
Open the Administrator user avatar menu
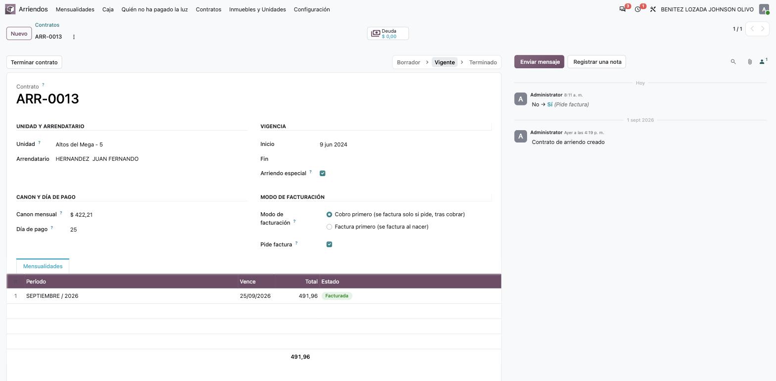pyautogui.click(x=764, y=9)
